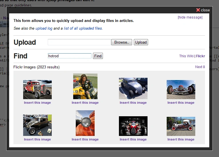Select the blue-gray VW Beetle rod thumbnail
The height and width of the screenshot is (157, 219).
tap(133, 89)
